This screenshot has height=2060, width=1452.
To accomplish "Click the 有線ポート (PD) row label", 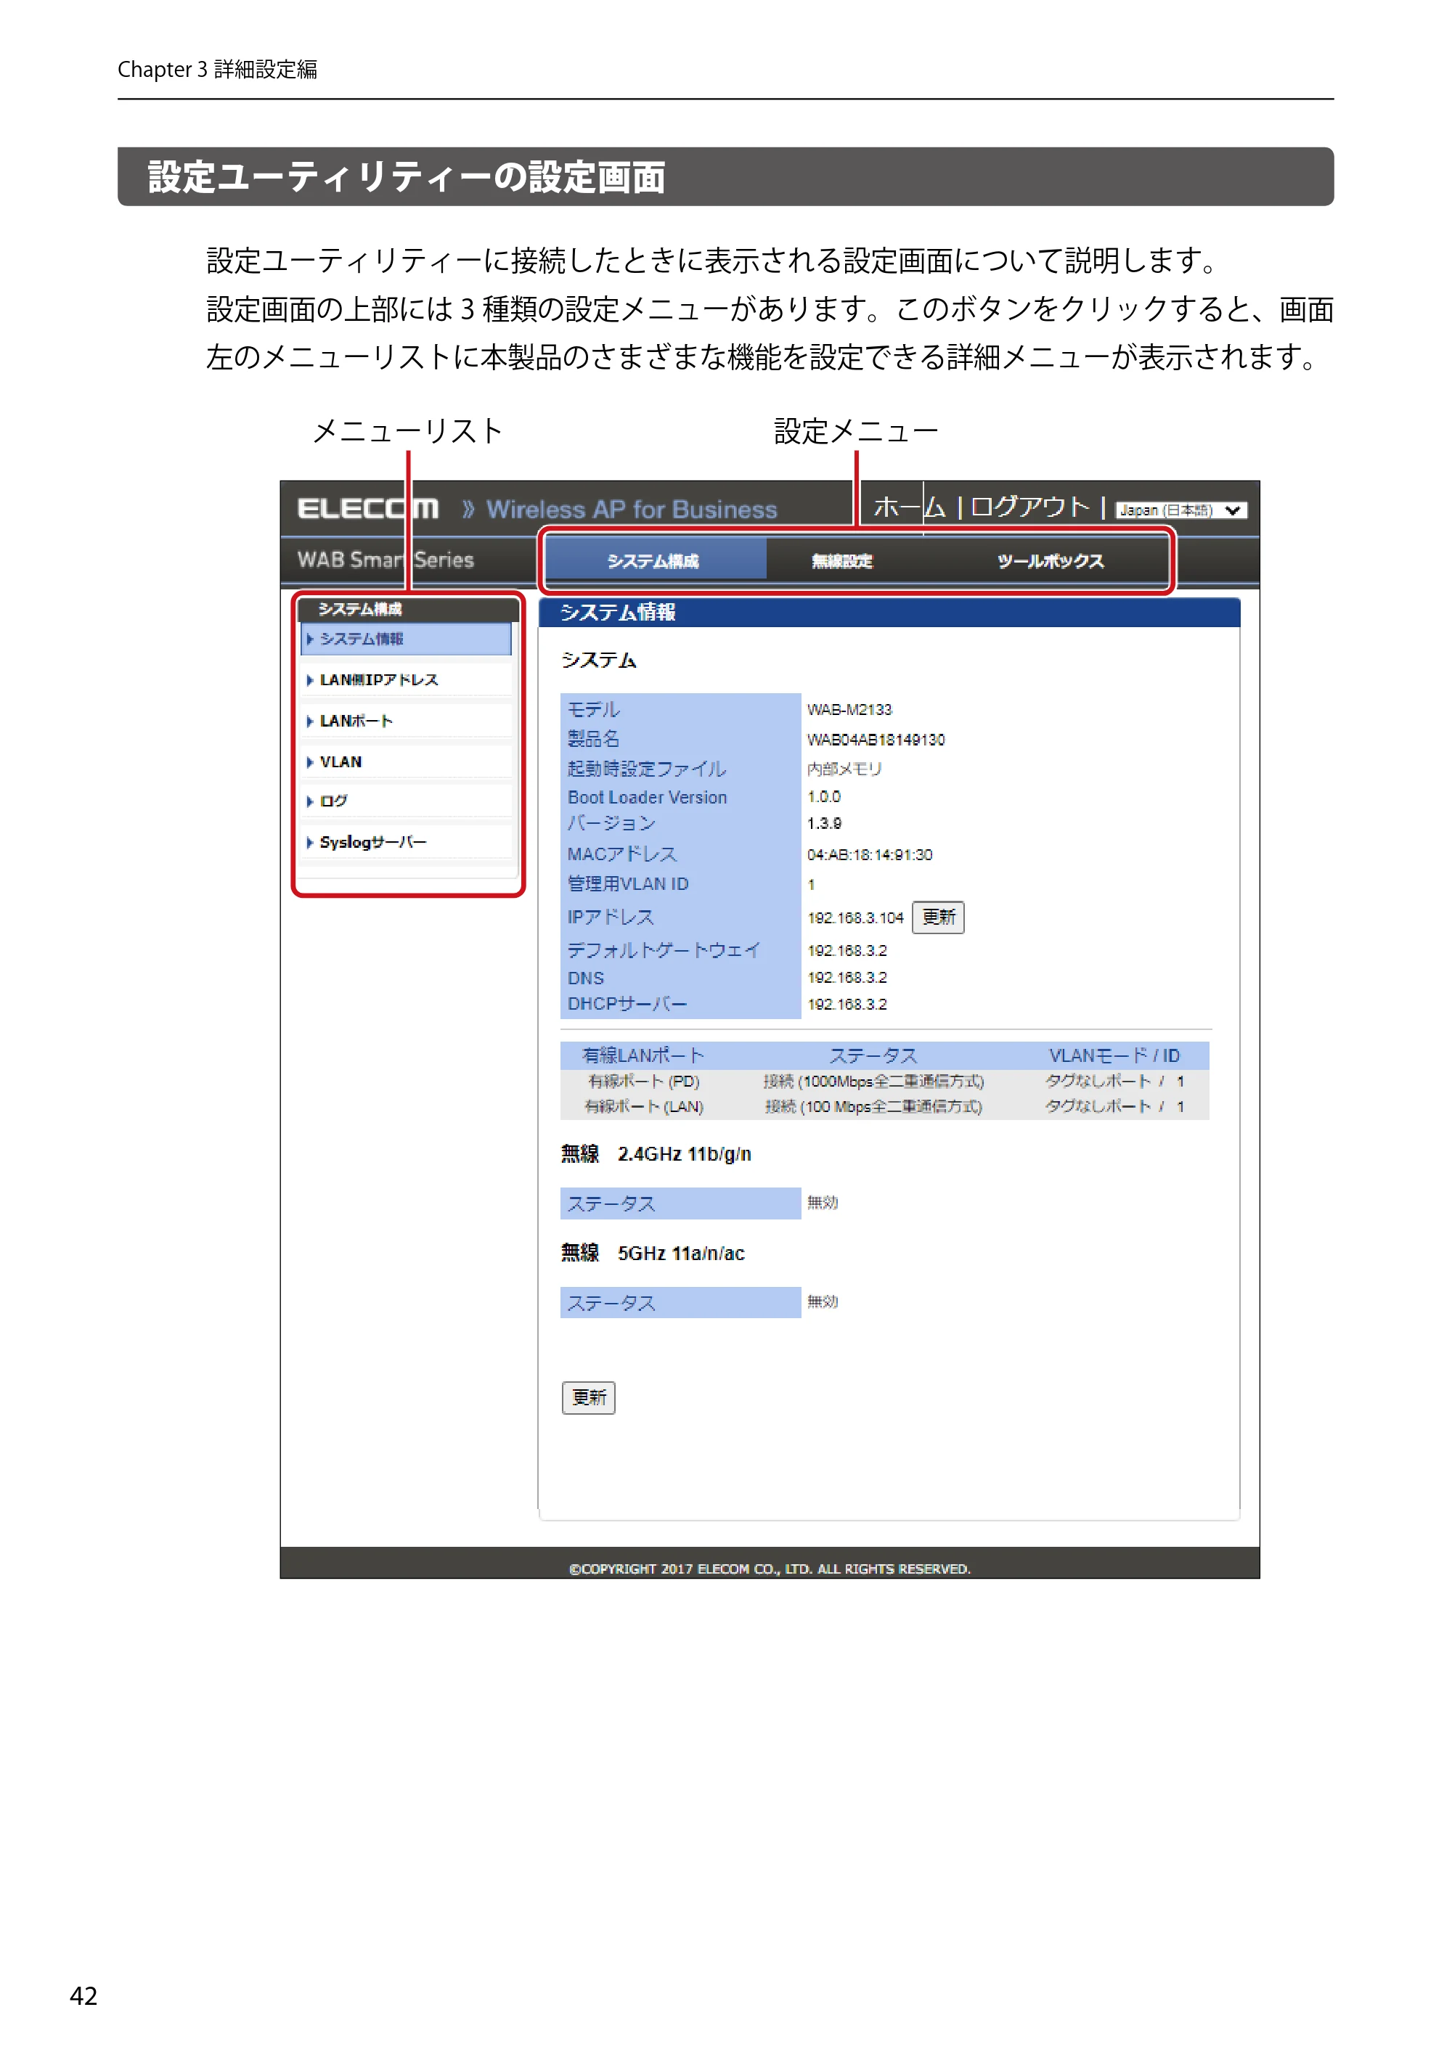I will click(643, 1081).
